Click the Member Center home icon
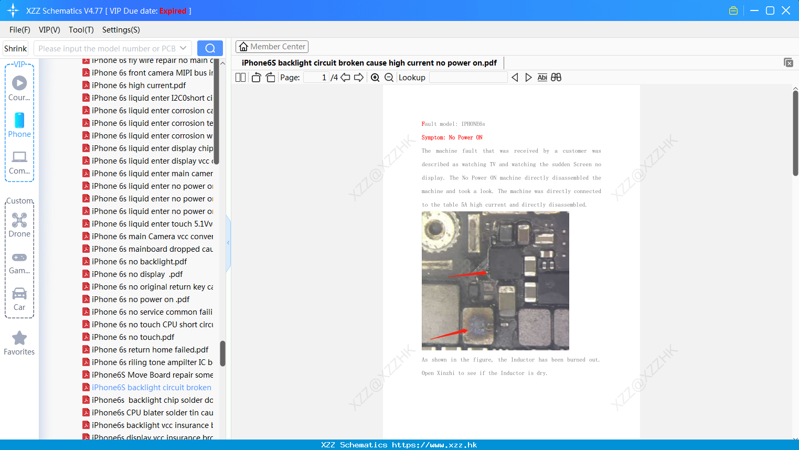The image size is (799, 450). (243, 47)
